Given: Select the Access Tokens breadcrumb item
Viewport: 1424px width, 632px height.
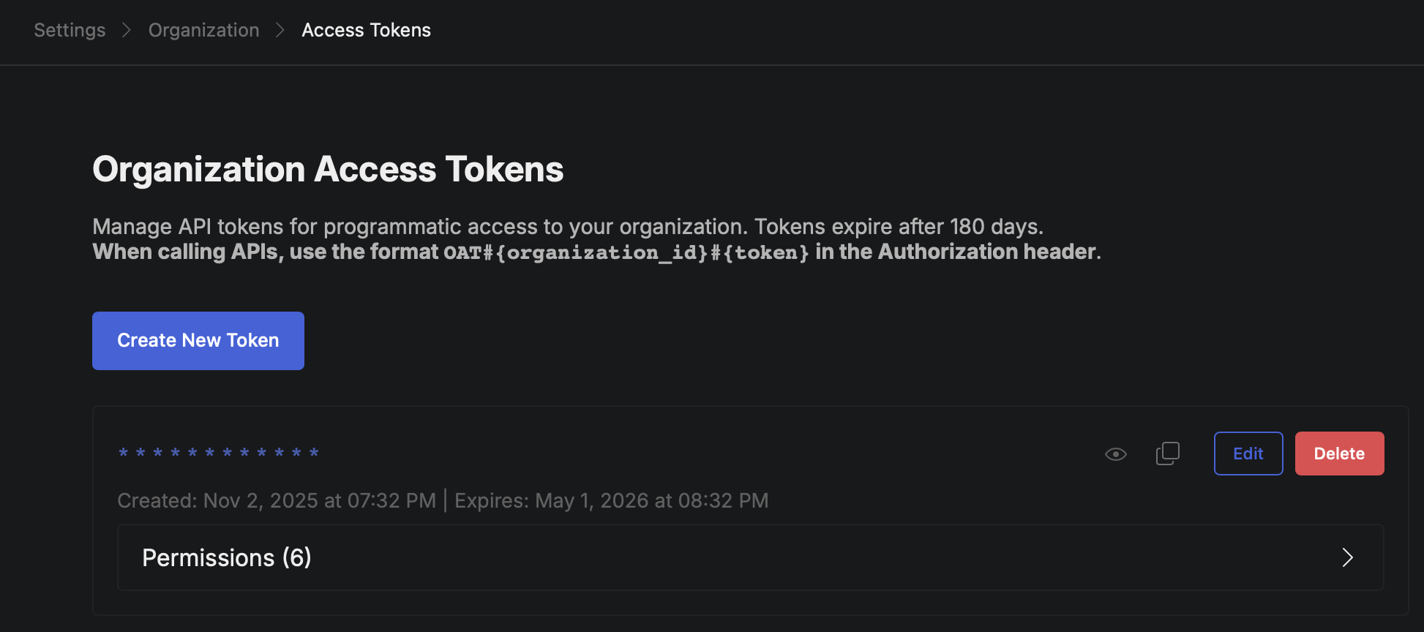Looking at the screenshot, I should click(366, 30).
